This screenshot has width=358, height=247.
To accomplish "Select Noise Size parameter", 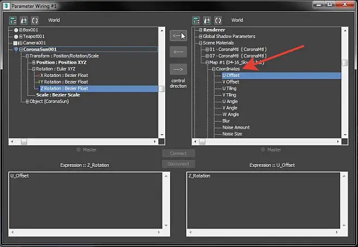I will pos(232,134).
